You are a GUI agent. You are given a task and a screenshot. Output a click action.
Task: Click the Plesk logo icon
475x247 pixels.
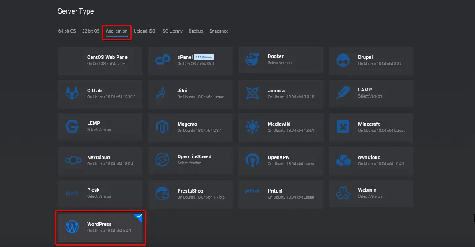click(72, 193)
